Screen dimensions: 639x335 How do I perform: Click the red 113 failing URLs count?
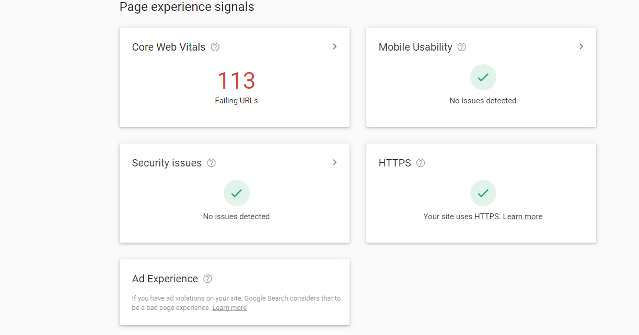tap(236, 81)
